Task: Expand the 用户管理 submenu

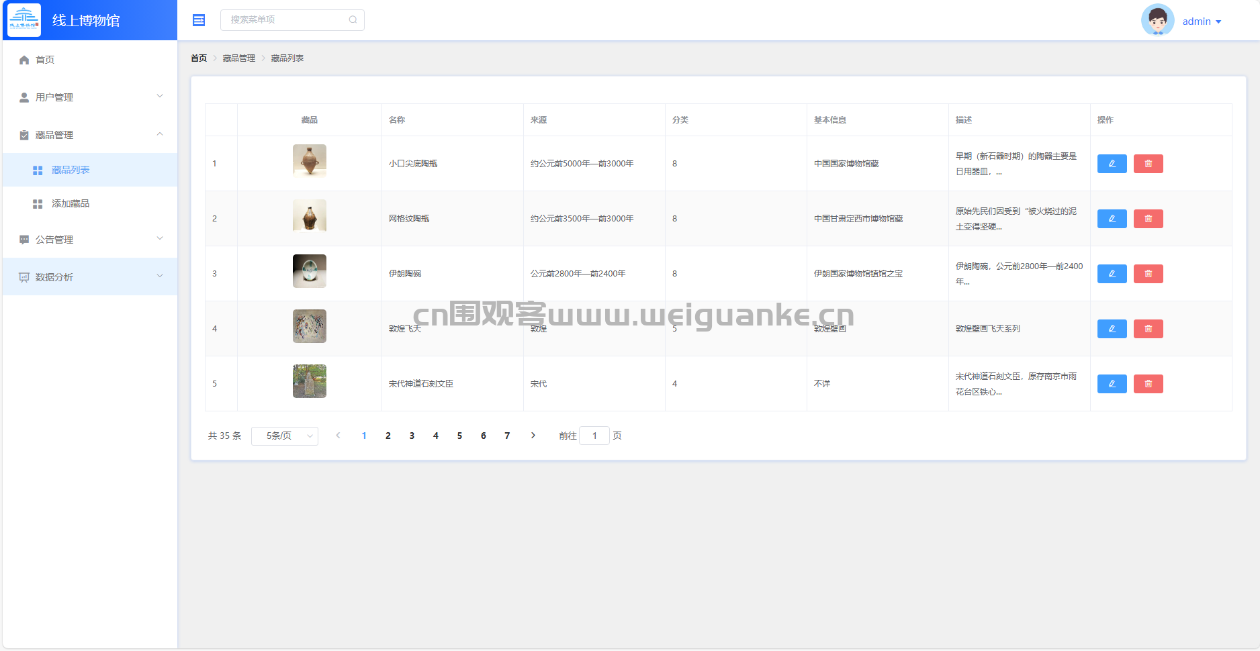Action: tap(90, 97)
